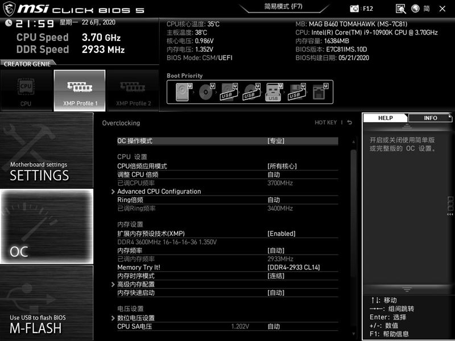
Task: Click the 简 language label
Action: click(x=427, y=9)
